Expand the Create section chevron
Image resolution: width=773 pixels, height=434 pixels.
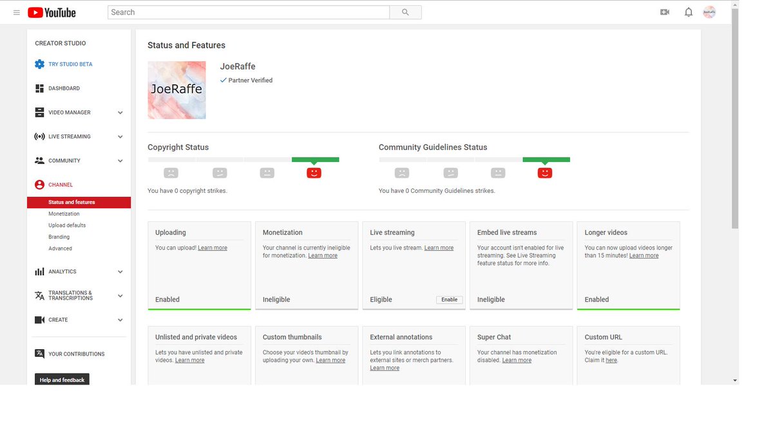120,320
